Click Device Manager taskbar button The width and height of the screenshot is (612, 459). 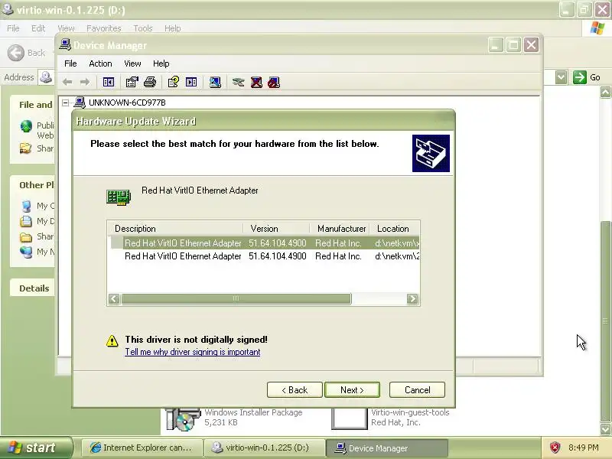386,448
